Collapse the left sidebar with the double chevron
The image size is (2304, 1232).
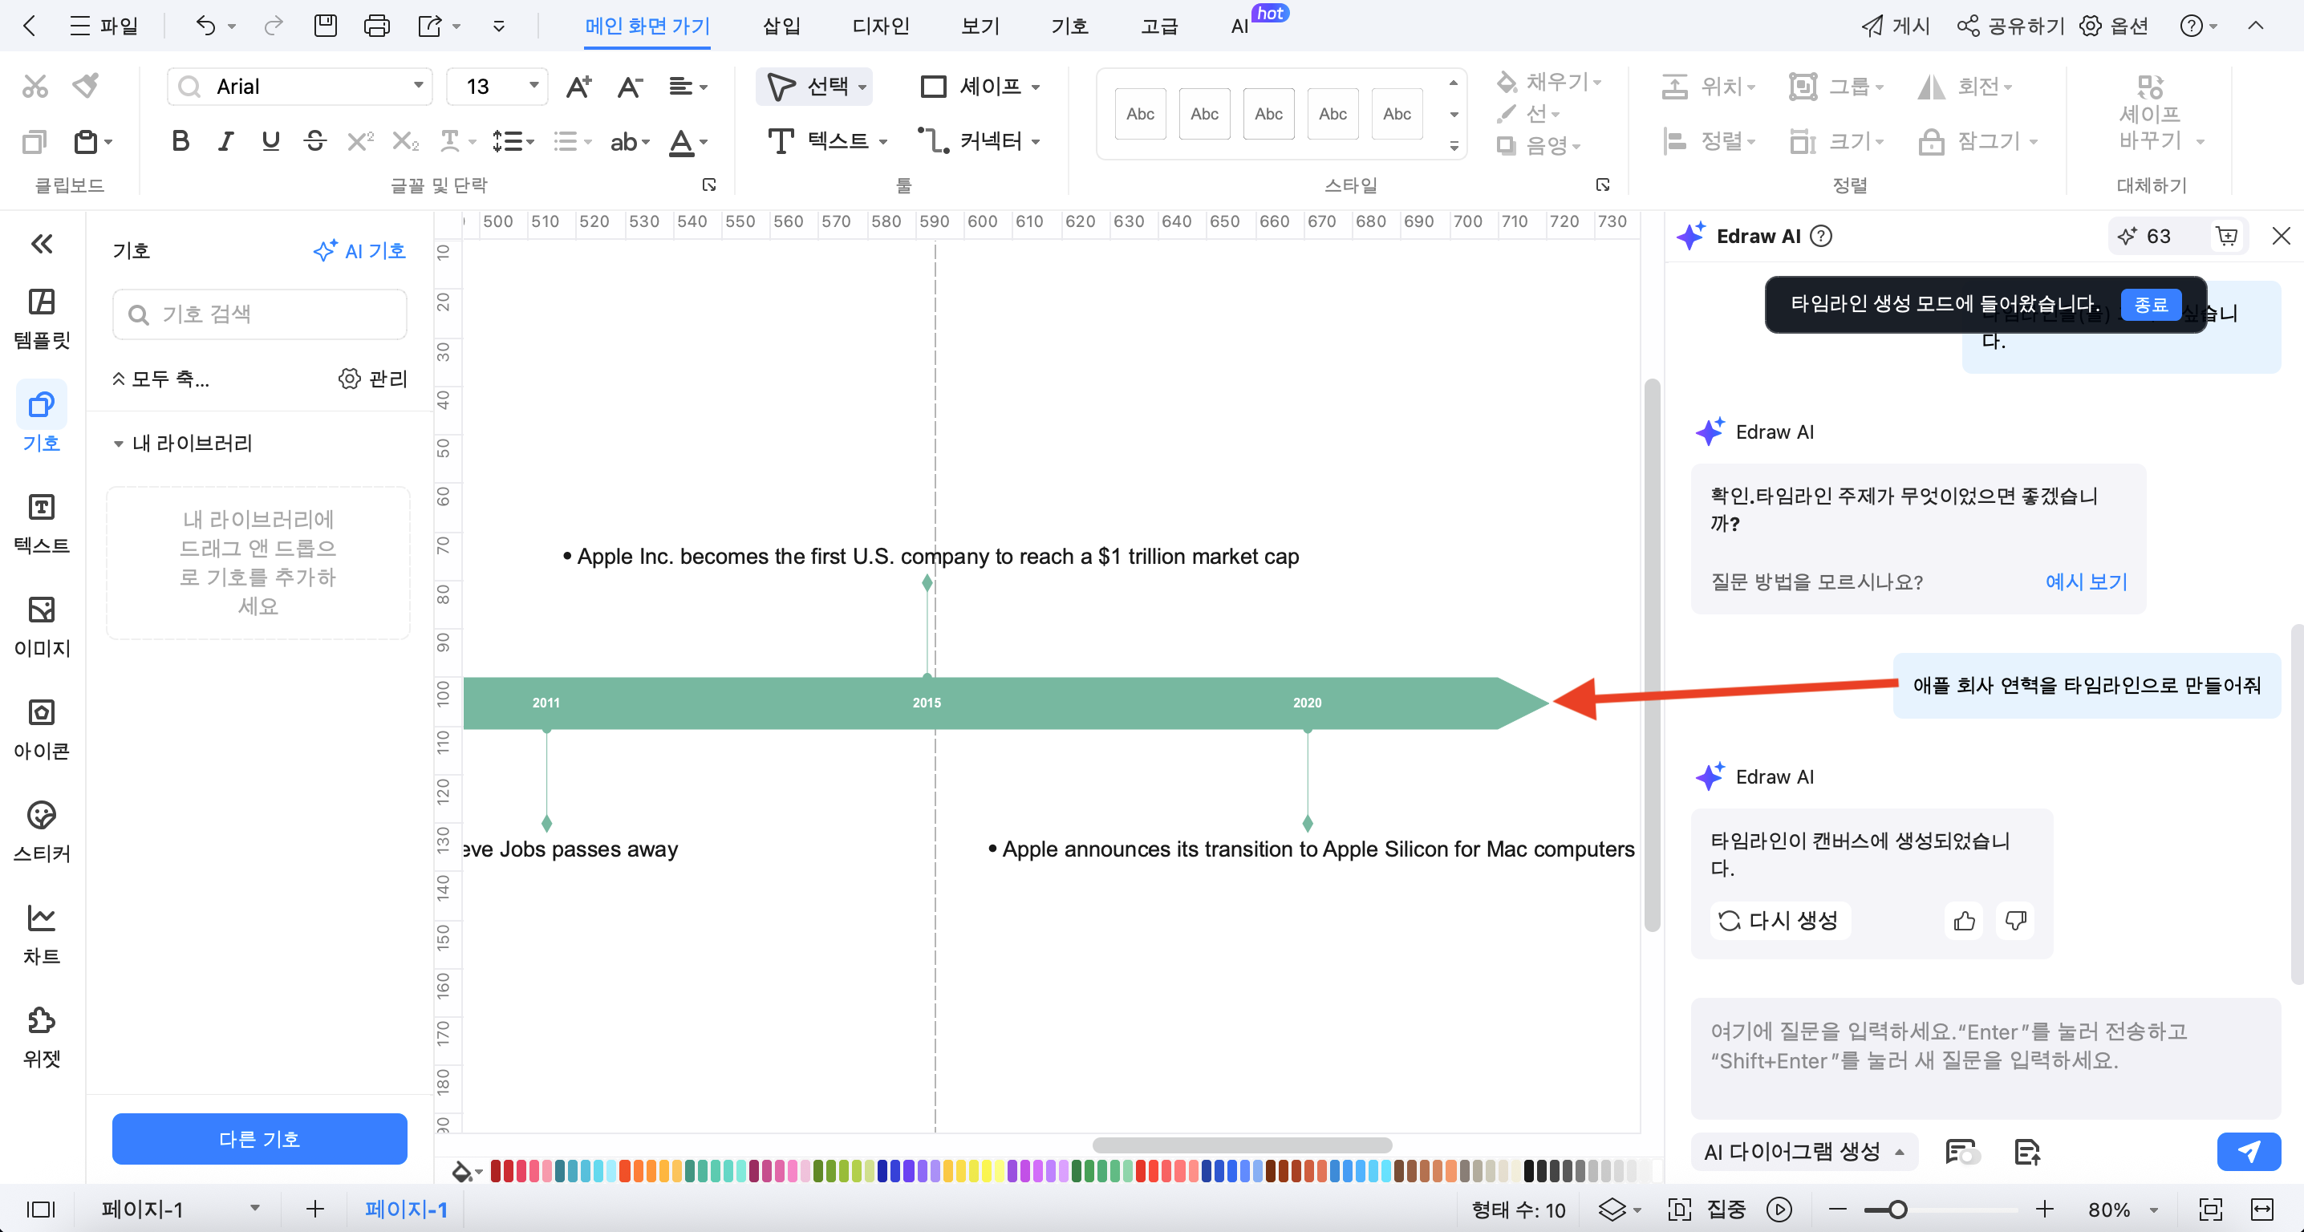pos(42,244)
